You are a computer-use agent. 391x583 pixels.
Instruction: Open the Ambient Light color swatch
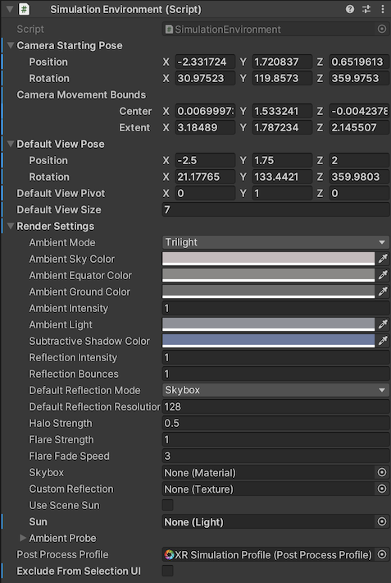coord(269,324)
